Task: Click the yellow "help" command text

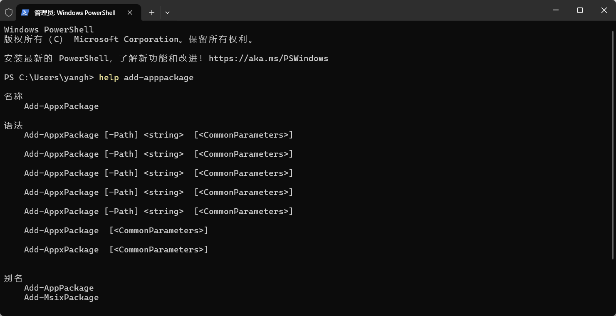Action: (109, 78)
